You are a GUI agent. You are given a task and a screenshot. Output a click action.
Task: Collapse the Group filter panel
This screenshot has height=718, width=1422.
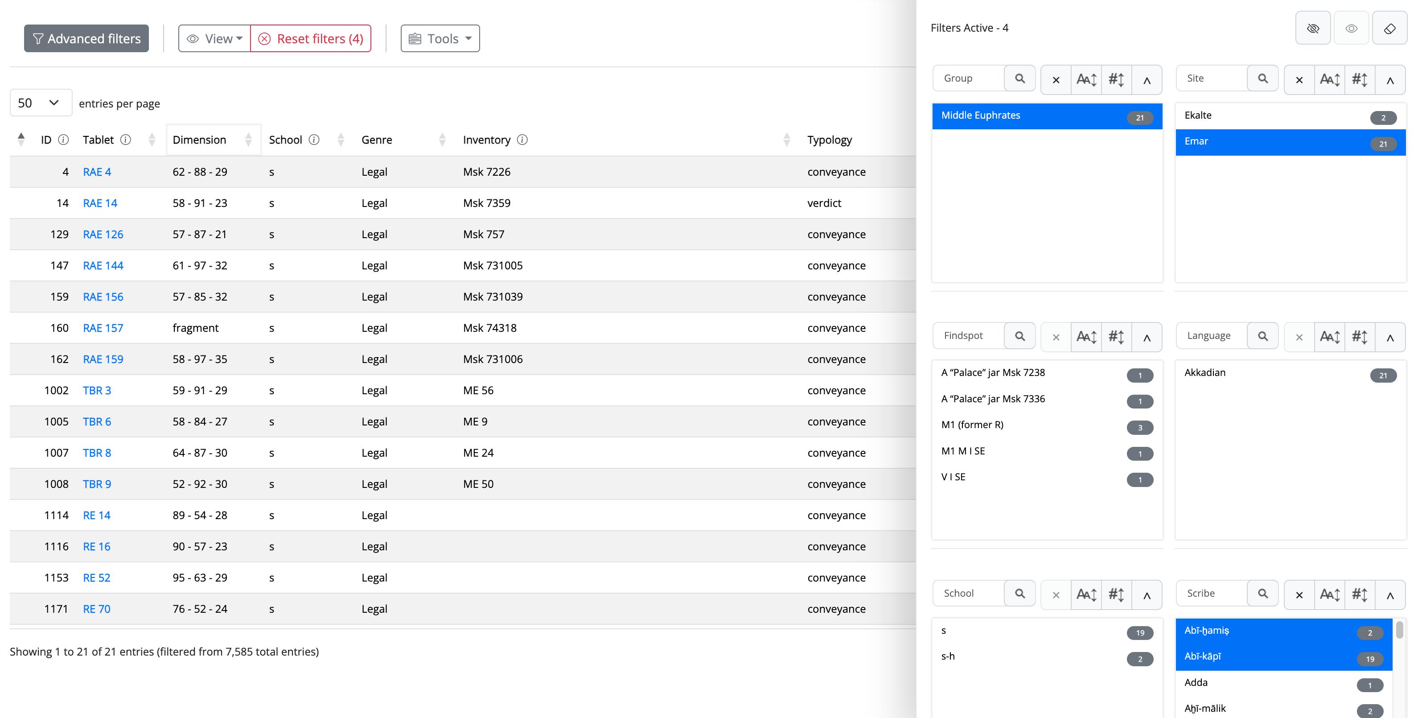click(x=1147, y=79)
